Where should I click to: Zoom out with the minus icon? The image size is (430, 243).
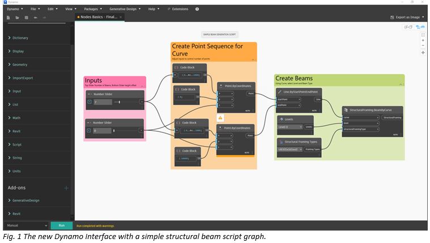(423, 45)
